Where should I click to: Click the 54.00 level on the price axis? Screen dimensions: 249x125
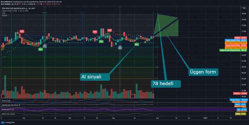pyautogui.click(x=244, y=85)
